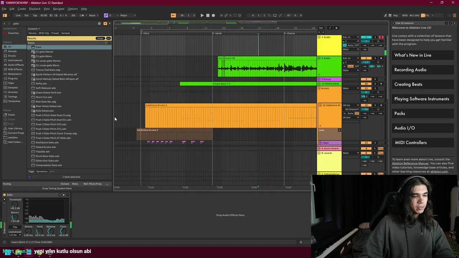
Task: Open the Sounds category in library
Action: (12, 51)
